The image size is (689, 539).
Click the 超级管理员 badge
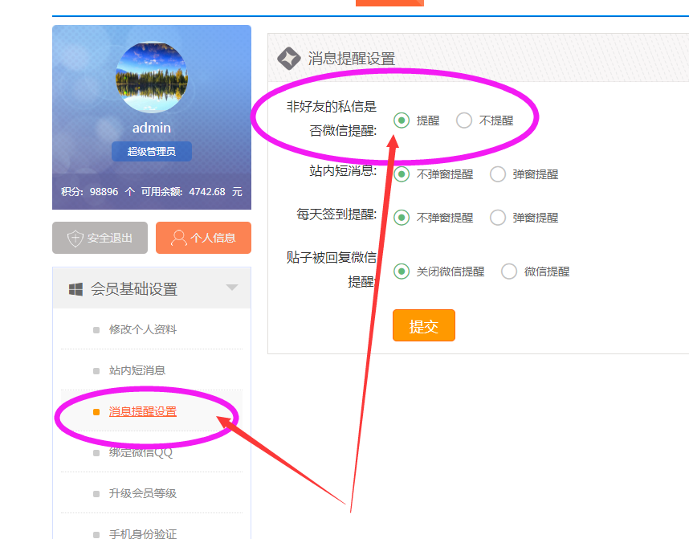(151, 151)
